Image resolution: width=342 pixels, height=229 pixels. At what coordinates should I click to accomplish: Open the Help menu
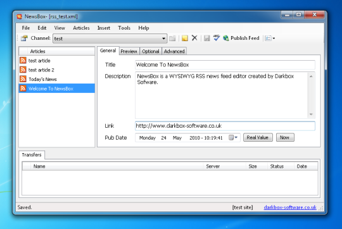coord(144,28)
